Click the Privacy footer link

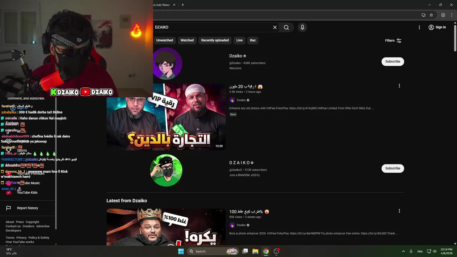(x=21, y=238)
